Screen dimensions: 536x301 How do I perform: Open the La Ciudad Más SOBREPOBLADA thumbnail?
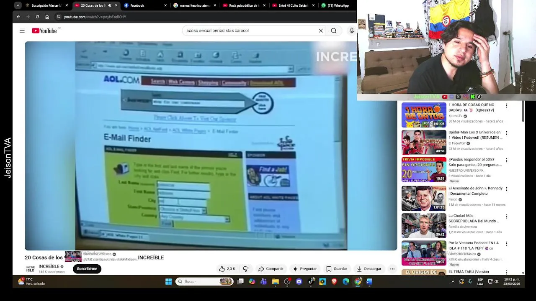424,226
